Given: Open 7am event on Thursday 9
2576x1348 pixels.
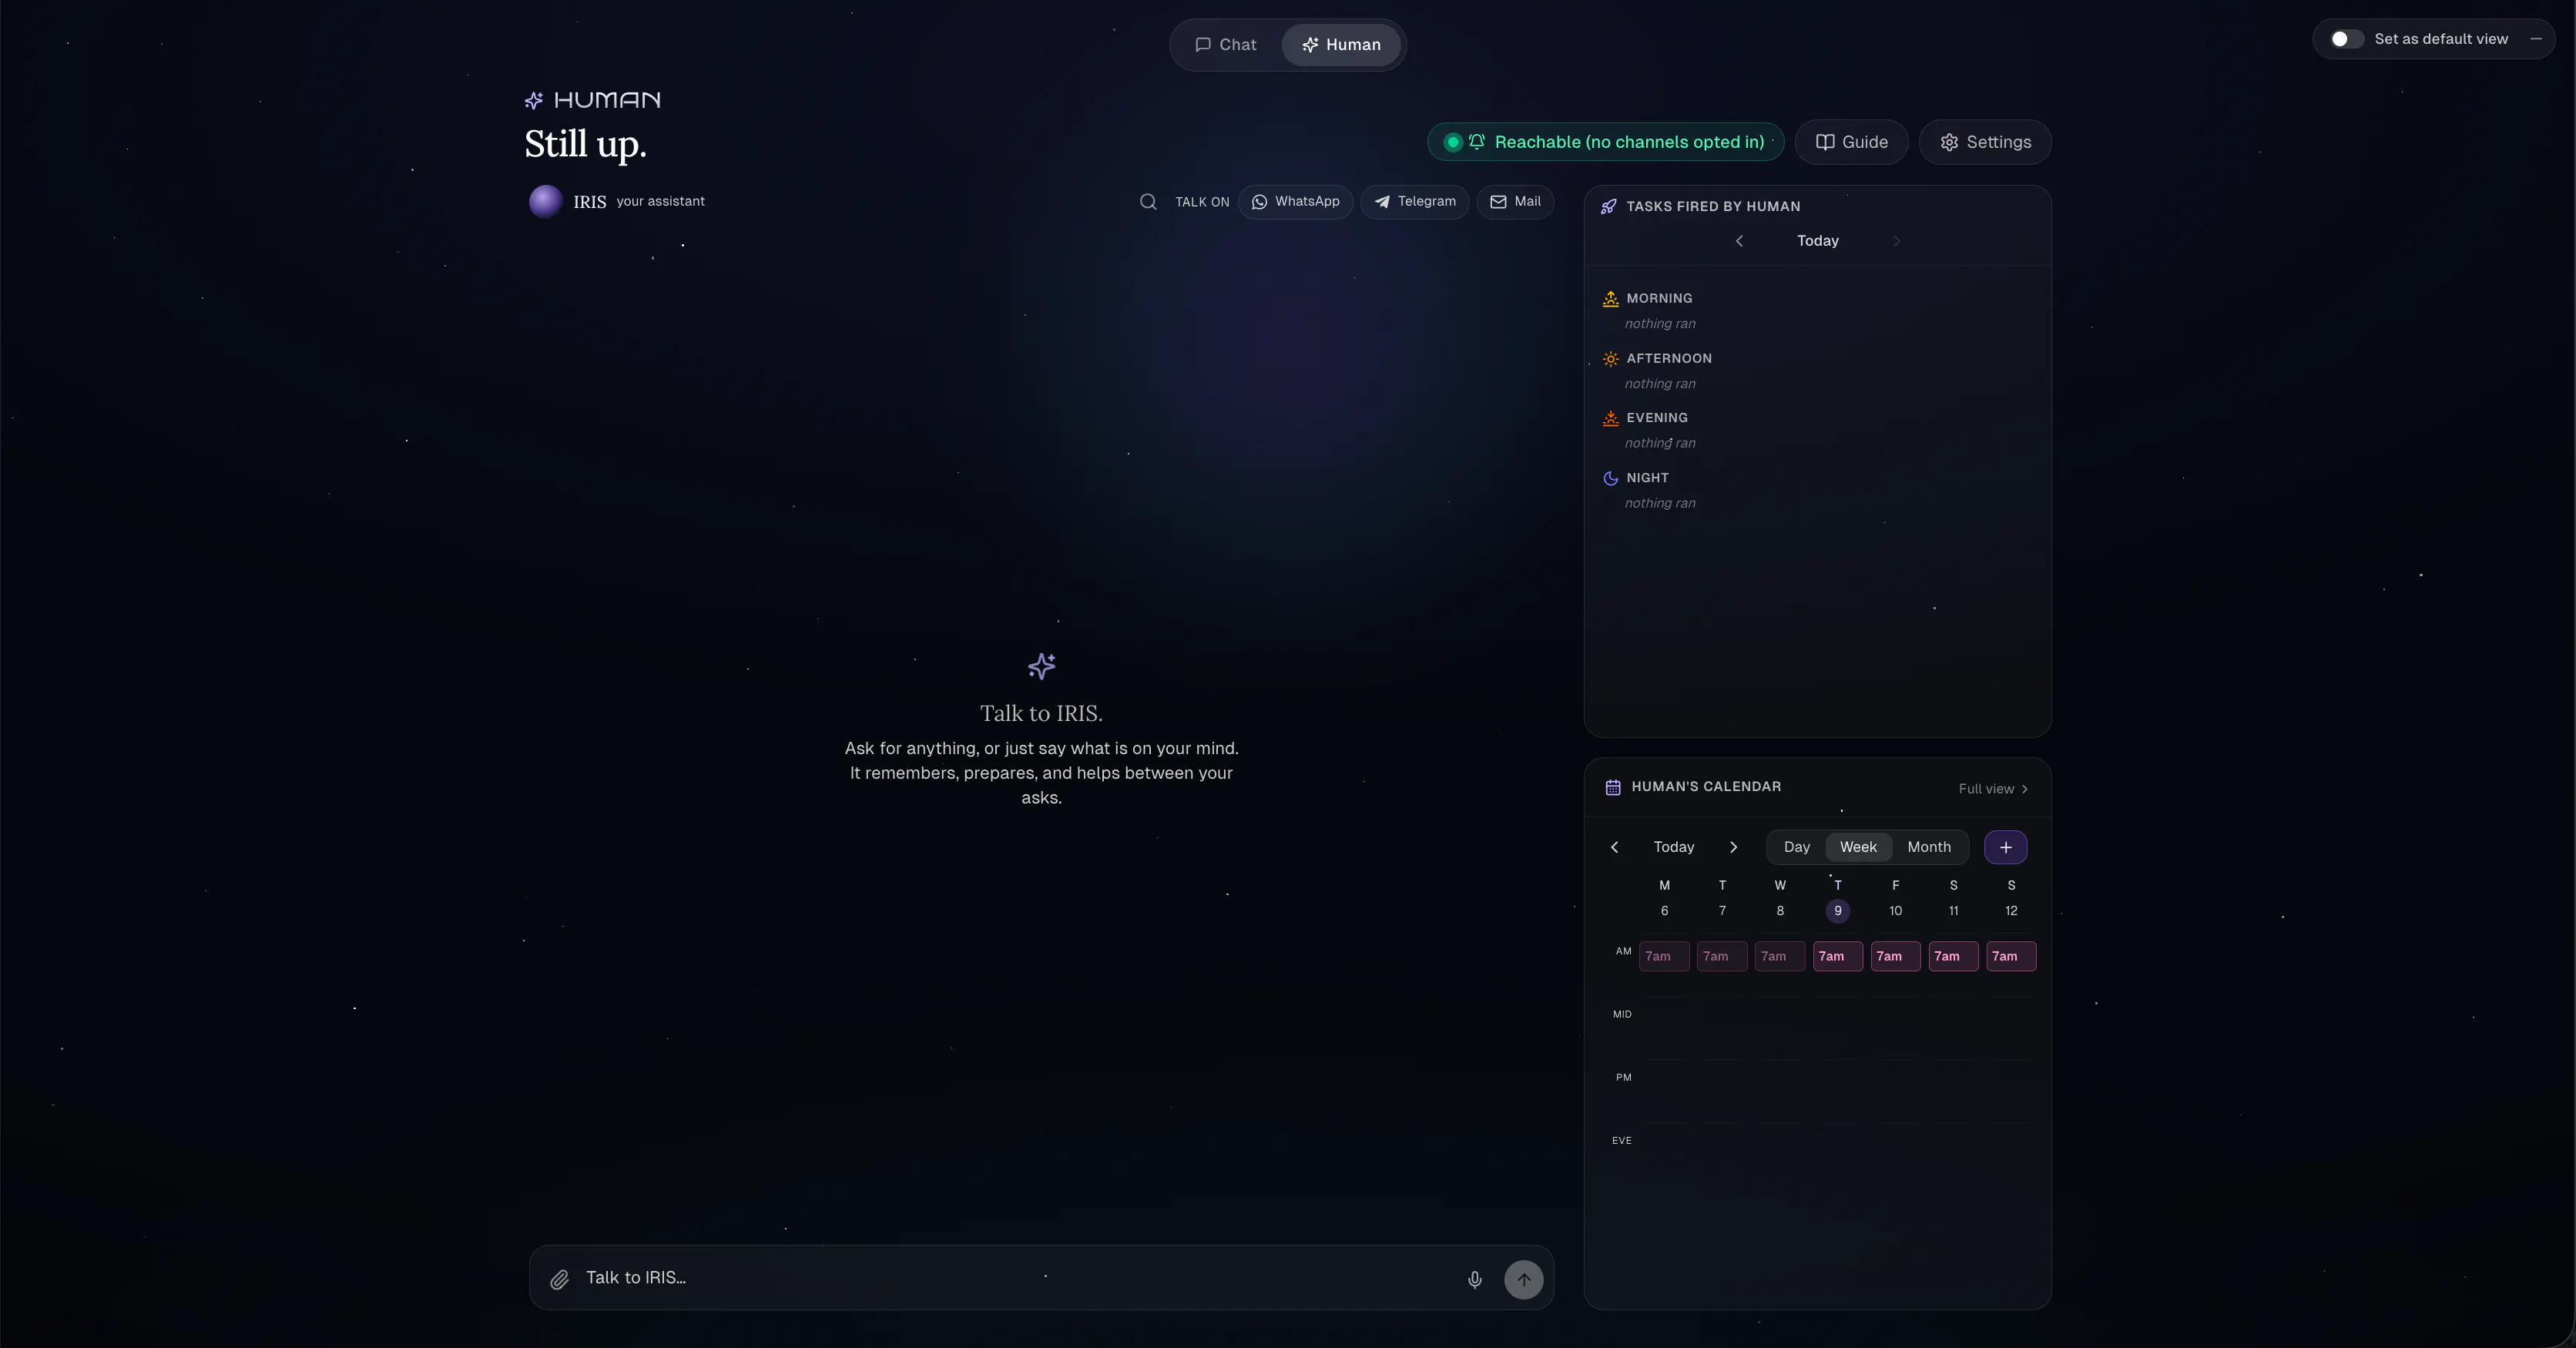Looking at the screenshot, I should [x=1838, y=956].
